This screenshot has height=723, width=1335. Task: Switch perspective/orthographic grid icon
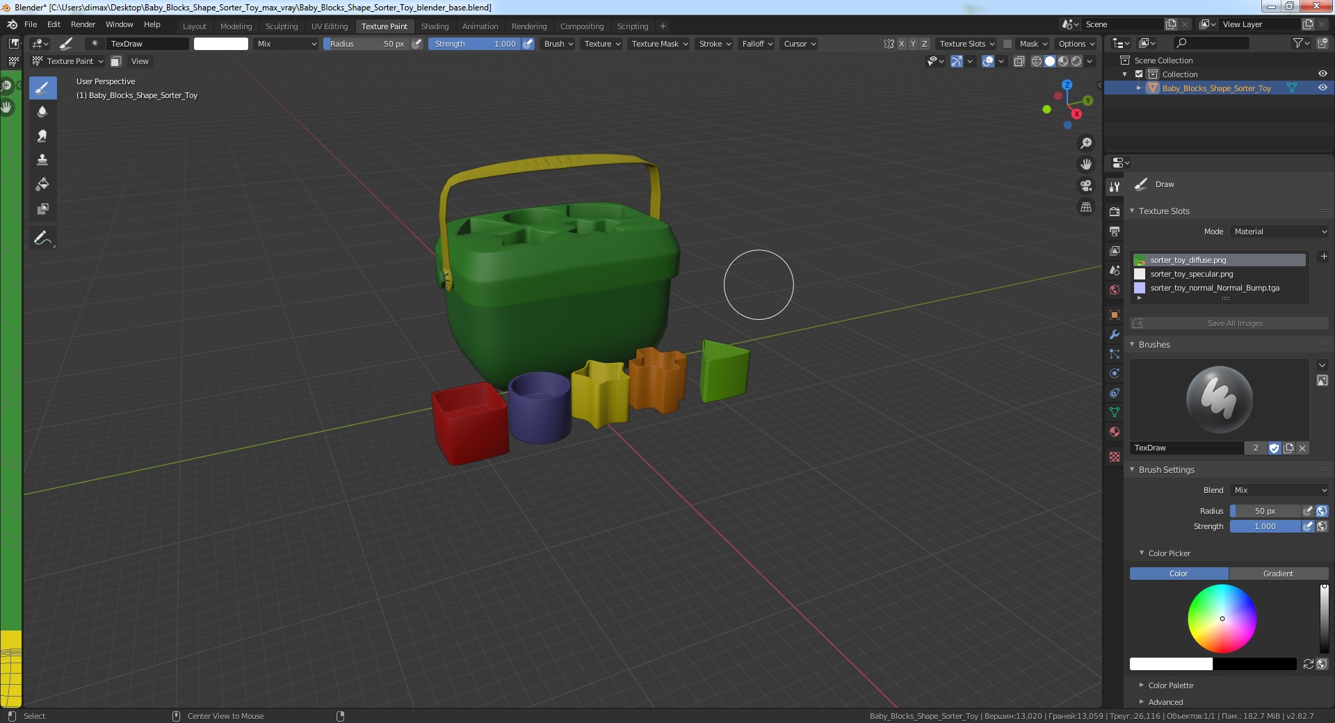click(1085, 207)
